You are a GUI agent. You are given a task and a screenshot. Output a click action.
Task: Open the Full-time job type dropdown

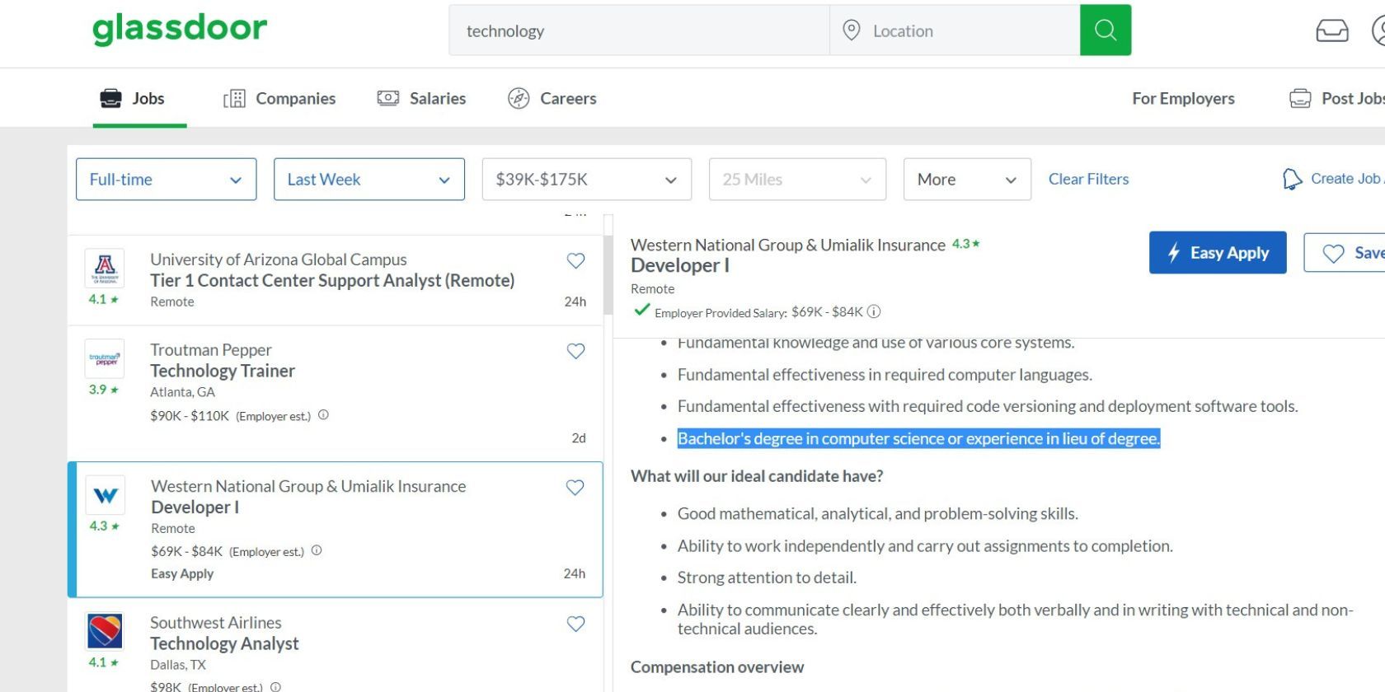tap(166, 180)
